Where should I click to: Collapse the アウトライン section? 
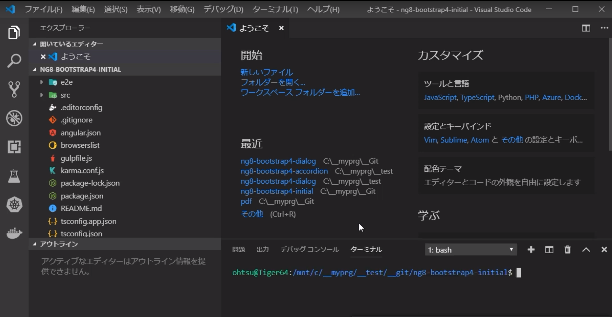tap(124, 244)
